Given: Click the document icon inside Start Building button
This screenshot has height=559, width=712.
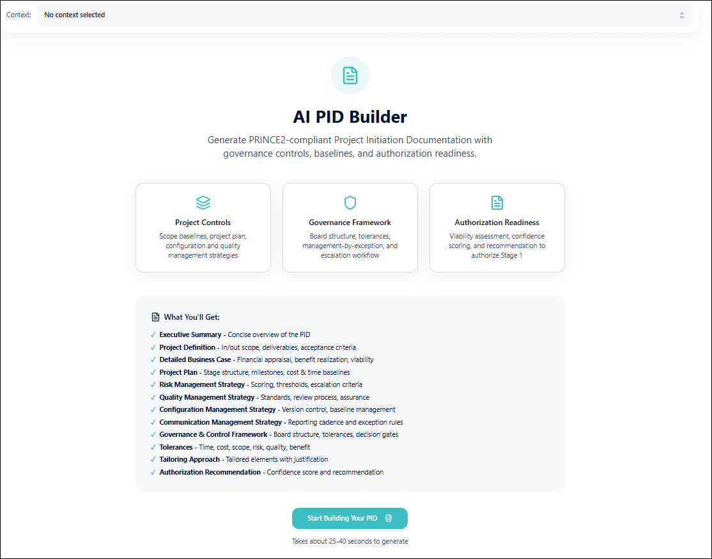Looking at the screenshot, I should 388,518.
